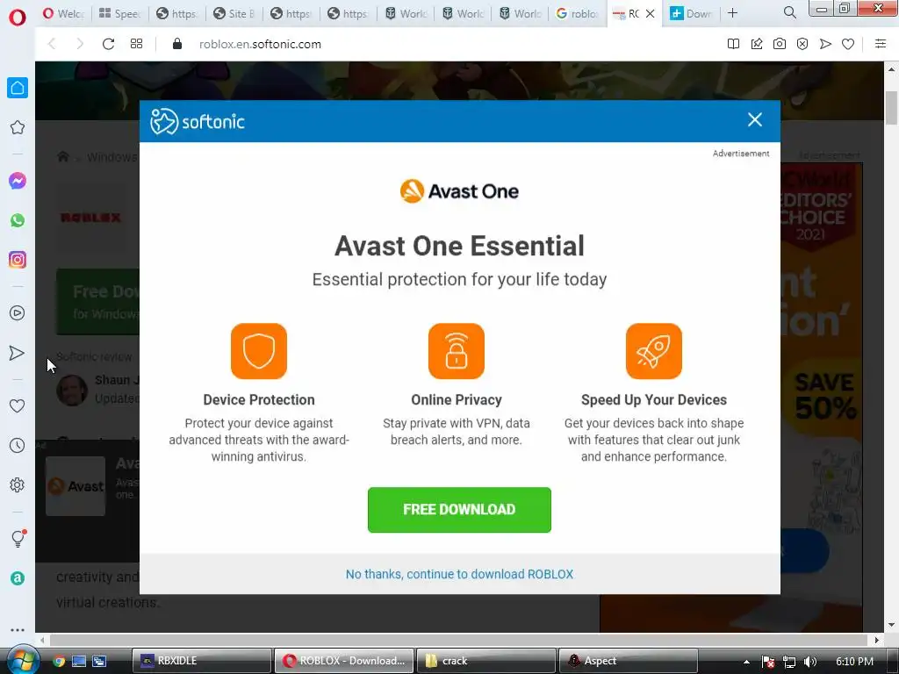Click No thanks, continue to download ROBLOX
Image resolution: width=899 pixels, height=674 pixels.
[459, 574]
